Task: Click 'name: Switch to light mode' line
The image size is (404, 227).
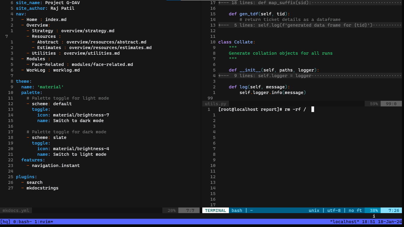Action: (72, 154)
